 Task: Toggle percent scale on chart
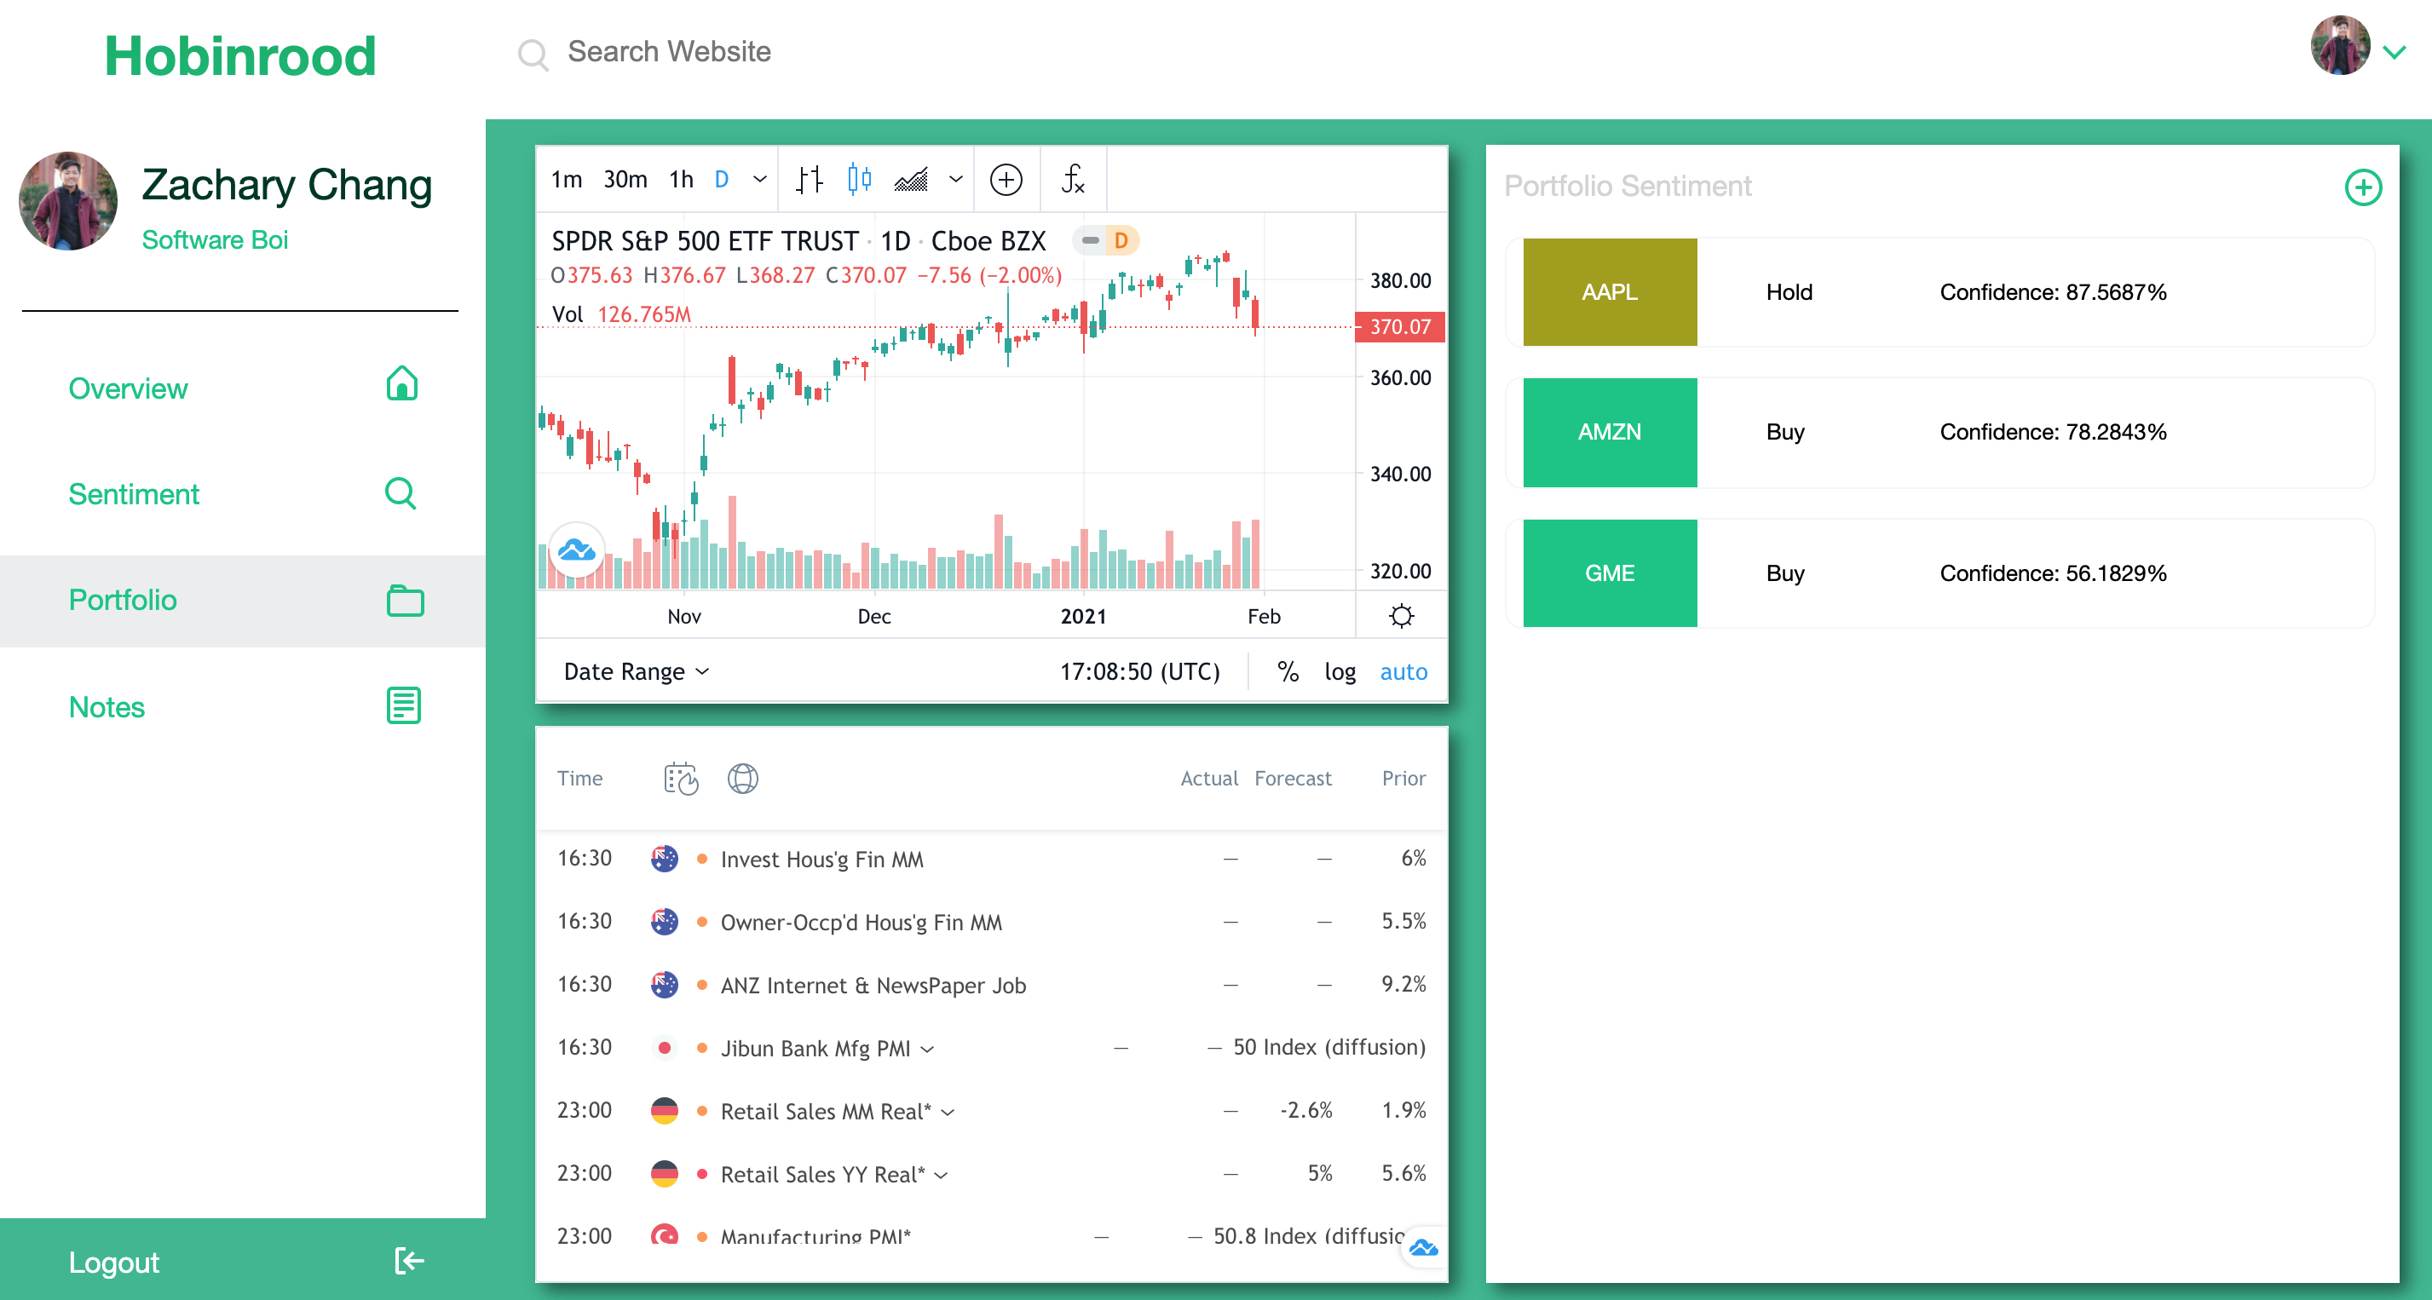click(x=1288, y=671)
